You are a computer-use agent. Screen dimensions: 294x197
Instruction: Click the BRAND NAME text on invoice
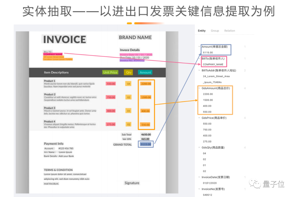[135, 37]
